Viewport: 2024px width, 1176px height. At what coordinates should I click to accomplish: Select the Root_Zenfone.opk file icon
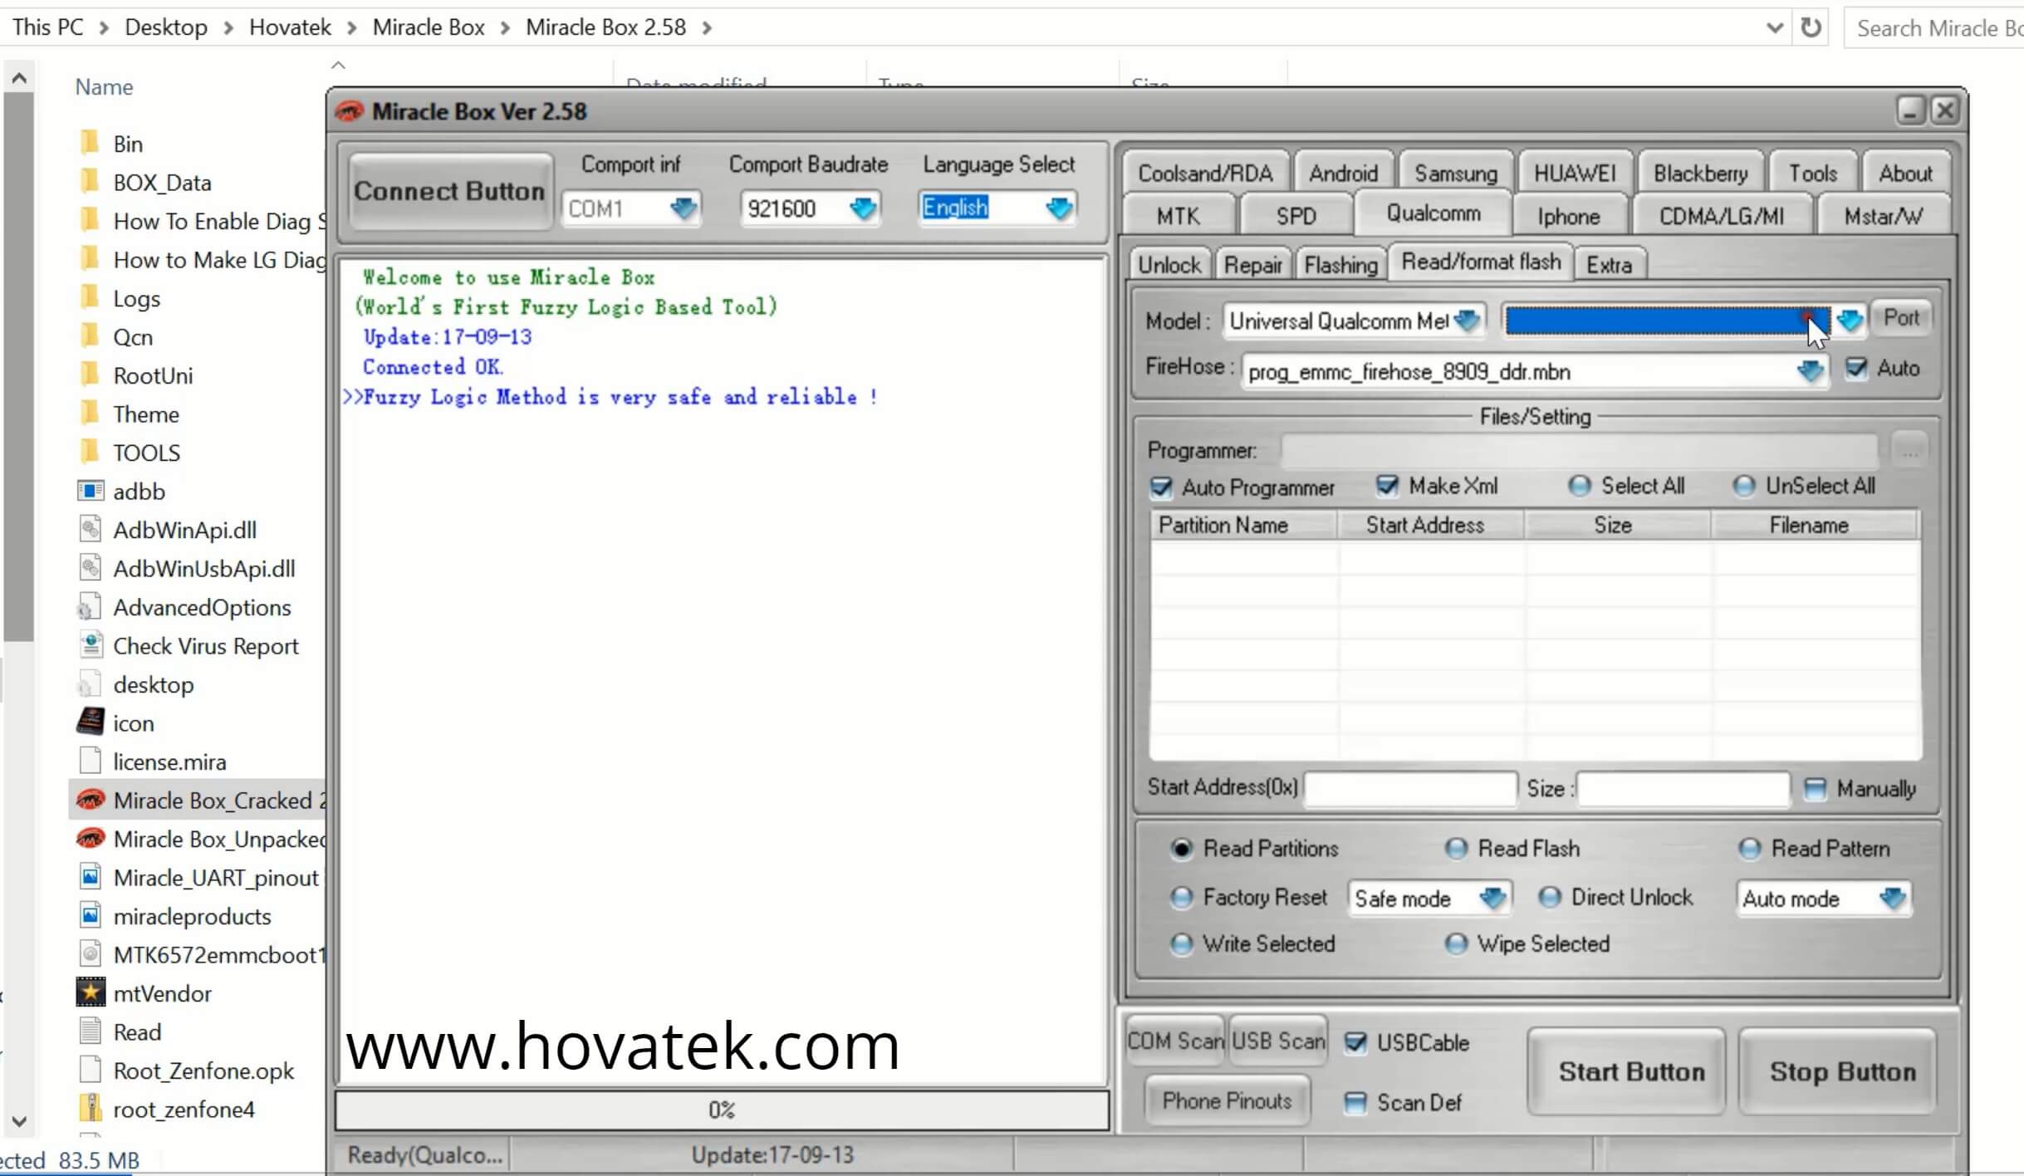tap(90, 1070)
